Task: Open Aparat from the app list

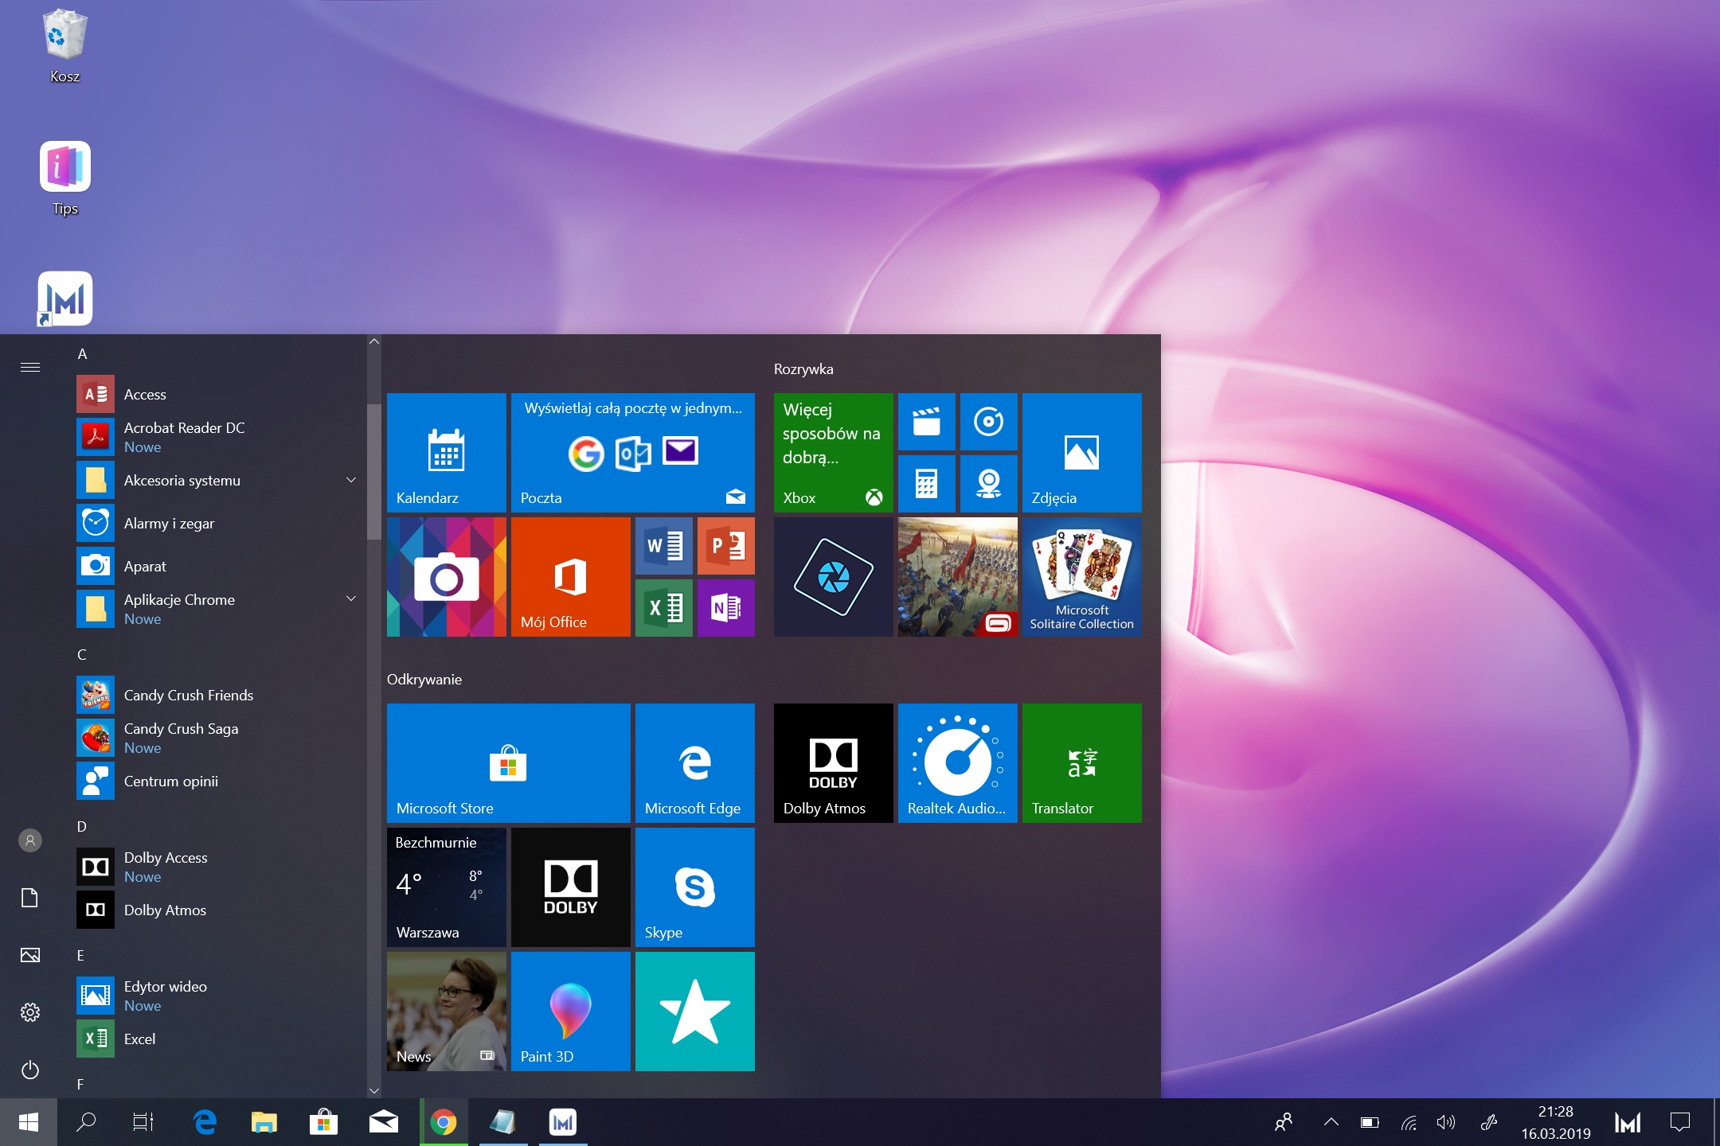Action: [219, 567]
